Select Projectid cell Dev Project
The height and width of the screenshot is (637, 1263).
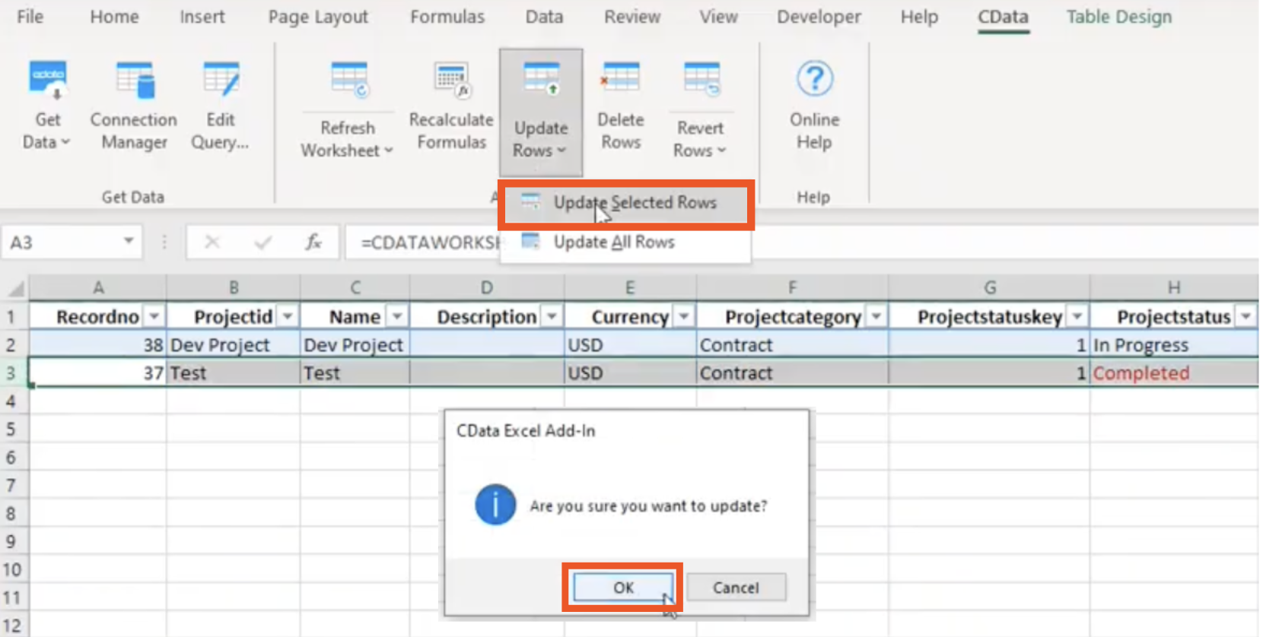233,345
